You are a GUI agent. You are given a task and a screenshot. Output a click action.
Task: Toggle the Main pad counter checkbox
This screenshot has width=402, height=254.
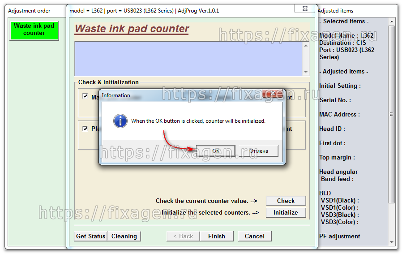pyautogui.click(x=85, y=96)
